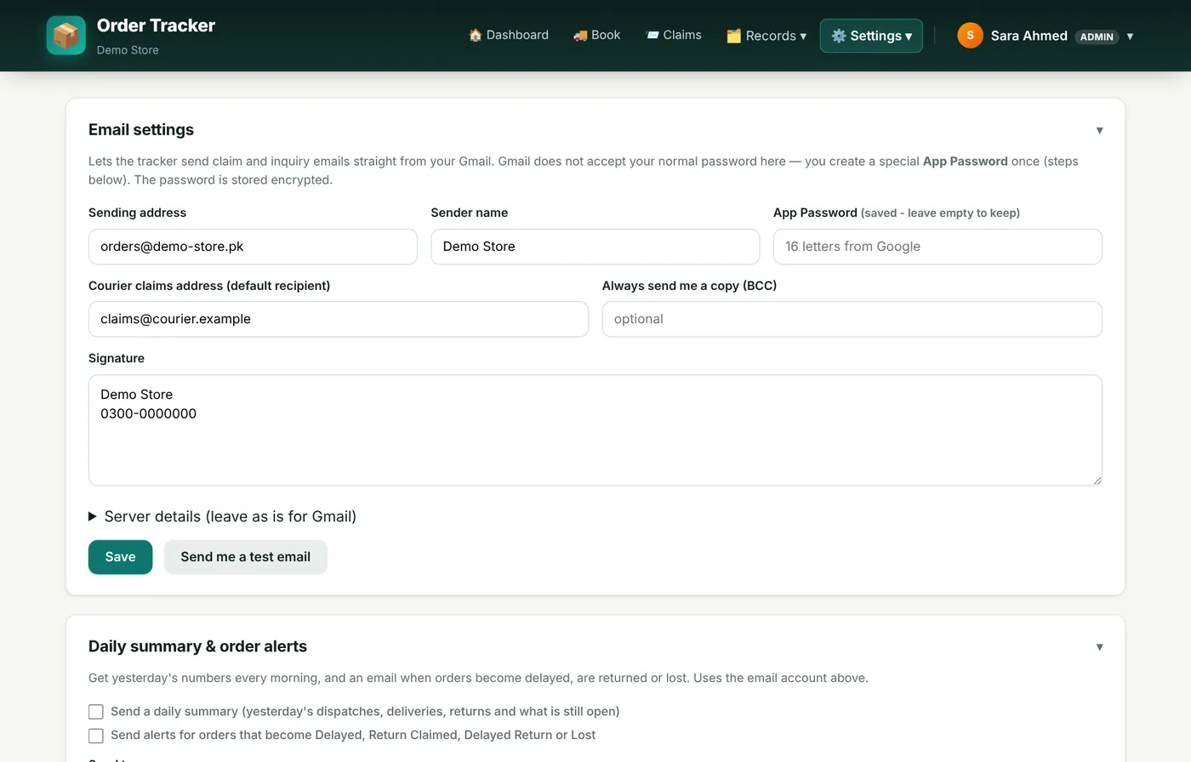Open the Records dropdown menu
Screen dimensions: 1191x762
[766, 36]
